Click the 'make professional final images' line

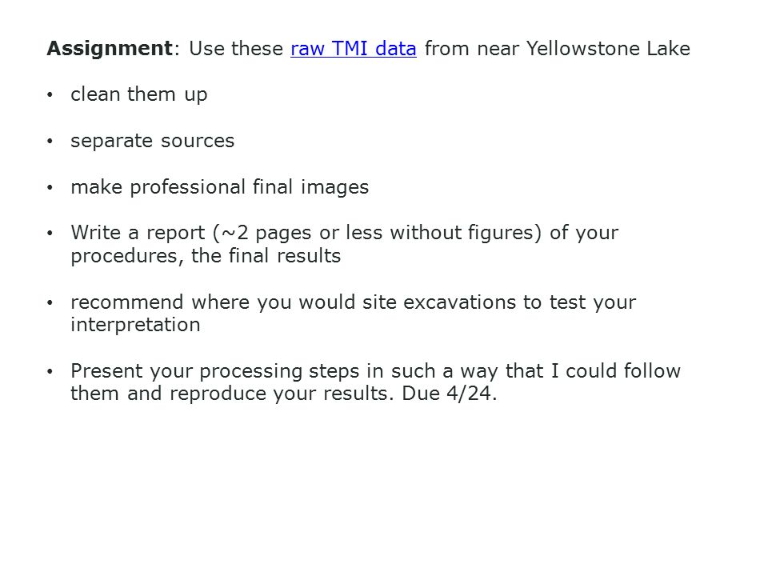click(x=219, y=187)
